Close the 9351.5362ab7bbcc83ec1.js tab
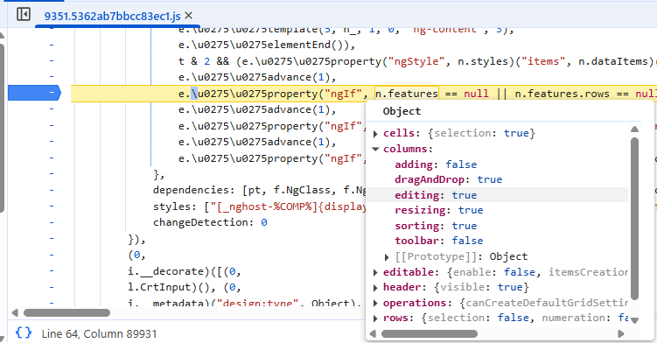The image size is (657, 343). click(189, 16)
